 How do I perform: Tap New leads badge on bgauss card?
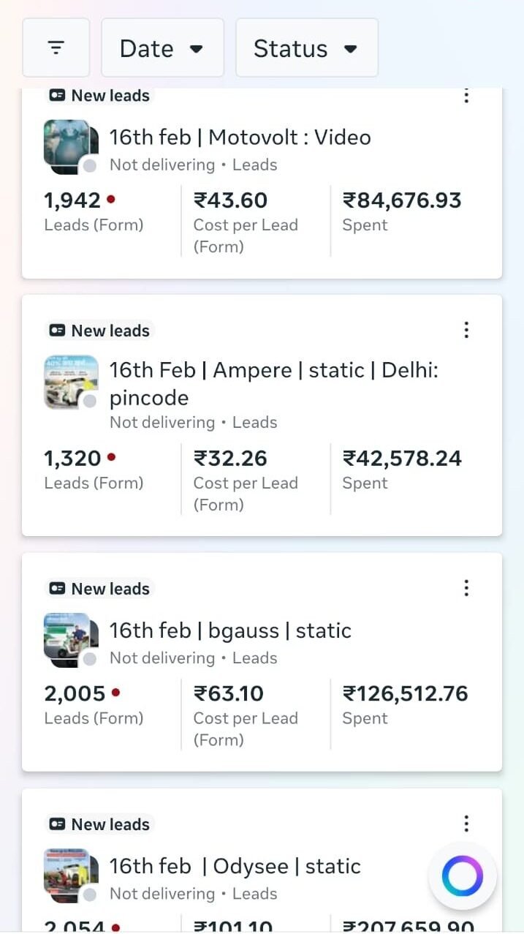[99, 589]
